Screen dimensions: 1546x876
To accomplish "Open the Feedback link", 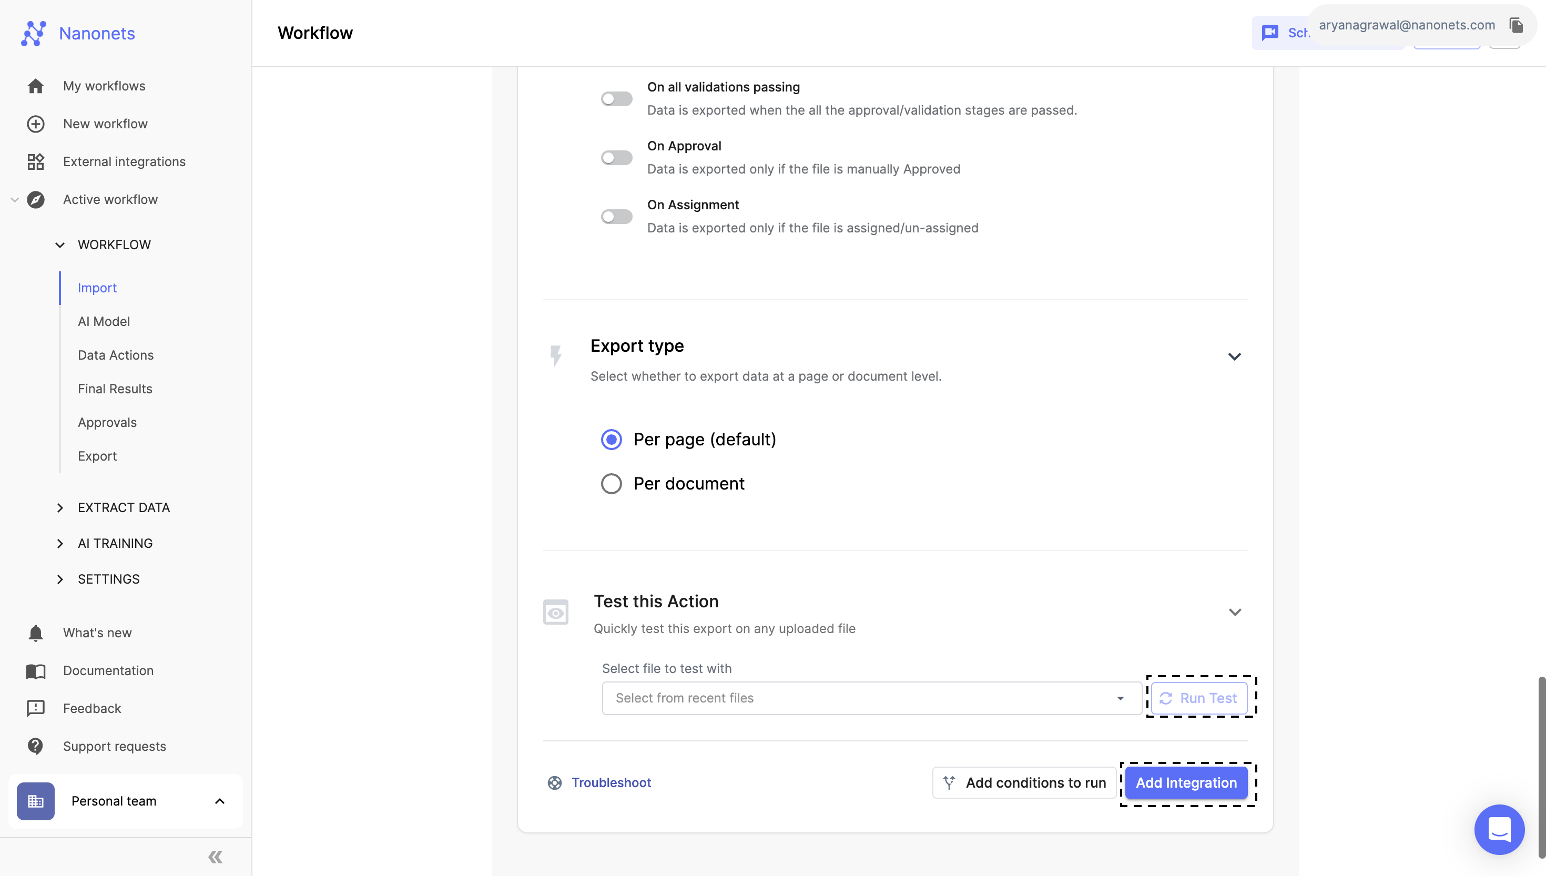I will (x=92, y=709).
